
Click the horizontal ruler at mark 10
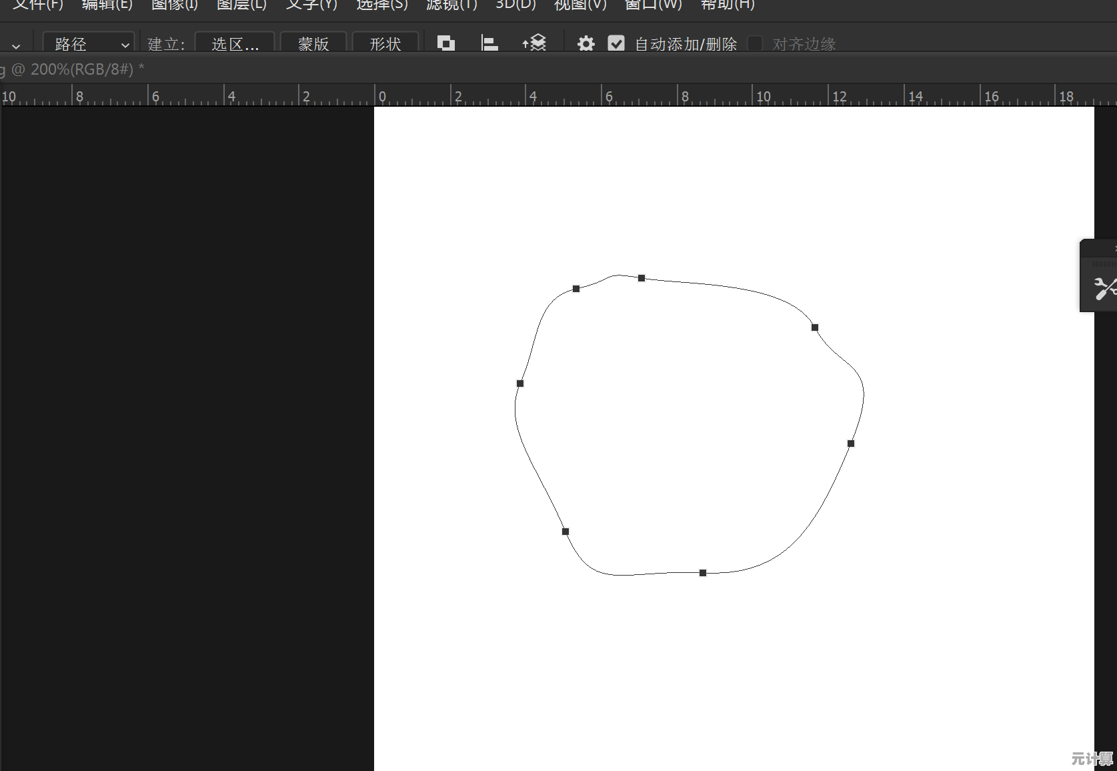coord(763,97)
